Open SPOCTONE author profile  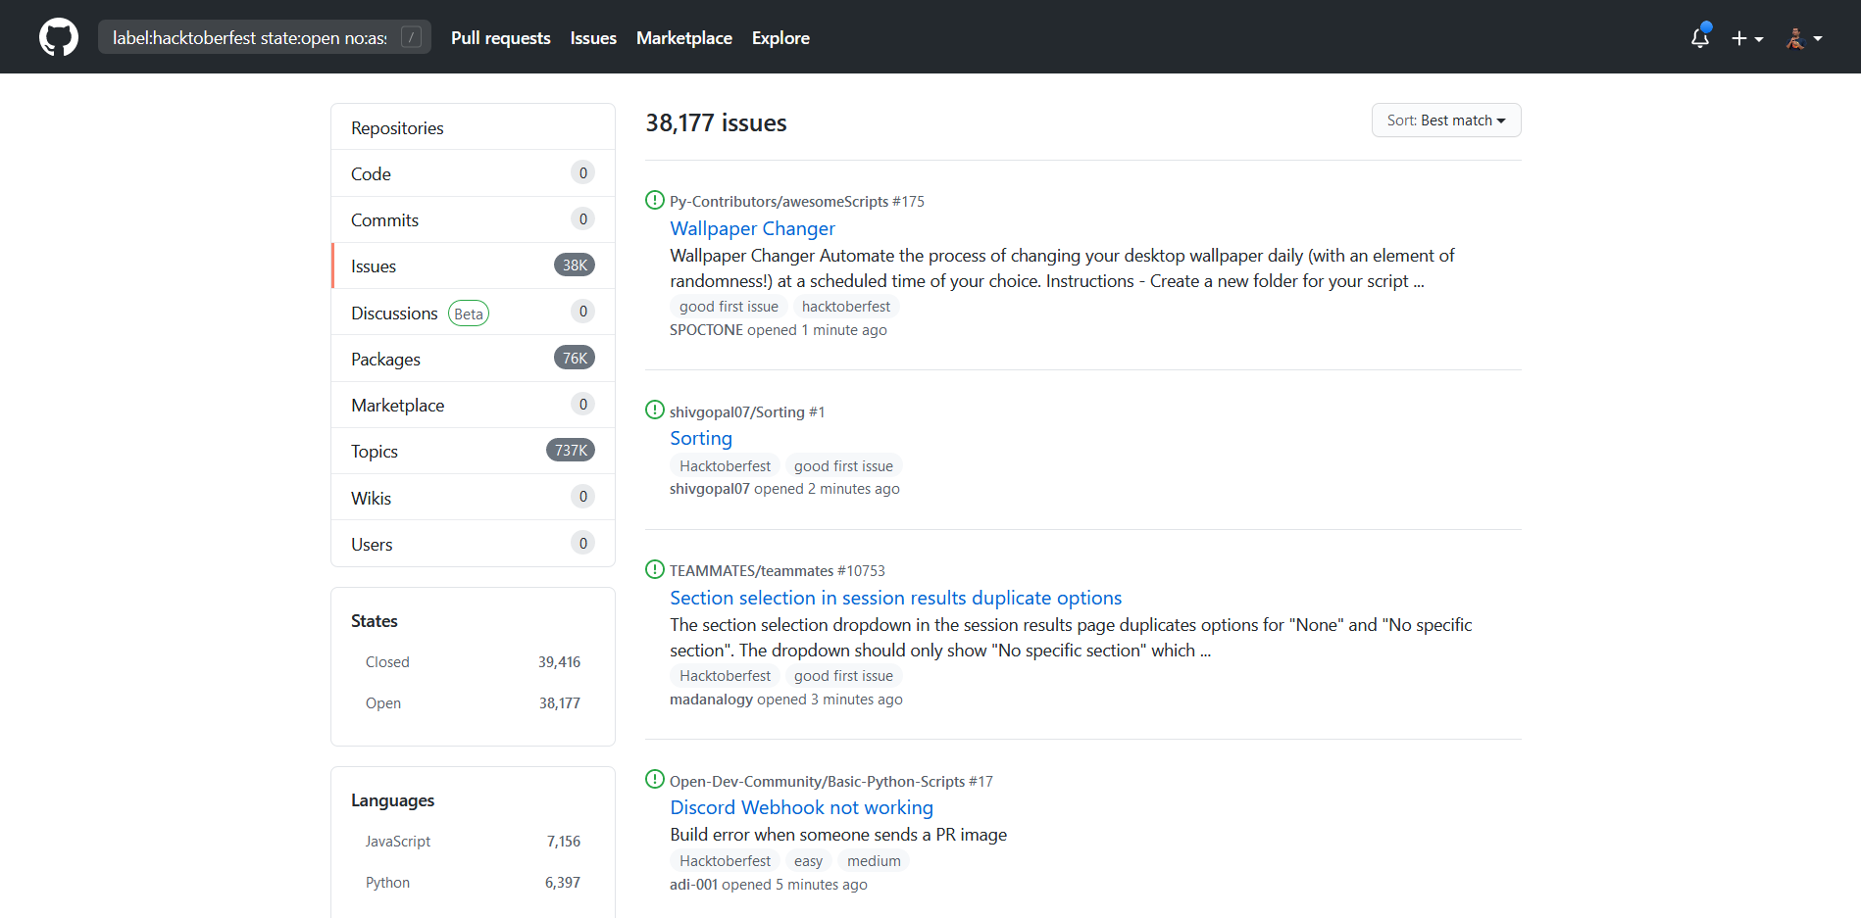[x=706, y=330]
